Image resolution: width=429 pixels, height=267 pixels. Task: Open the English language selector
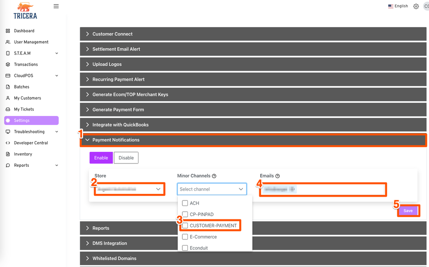(398, 7)
